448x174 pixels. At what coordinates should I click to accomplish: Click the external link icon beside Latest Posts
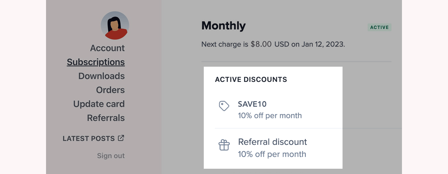click(x=121, y=138)
